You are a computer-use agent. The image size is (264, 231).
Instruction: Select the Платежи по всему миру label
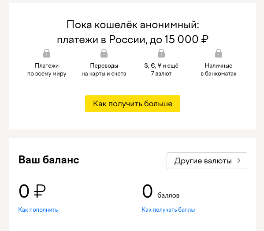[x=47, y=70]
